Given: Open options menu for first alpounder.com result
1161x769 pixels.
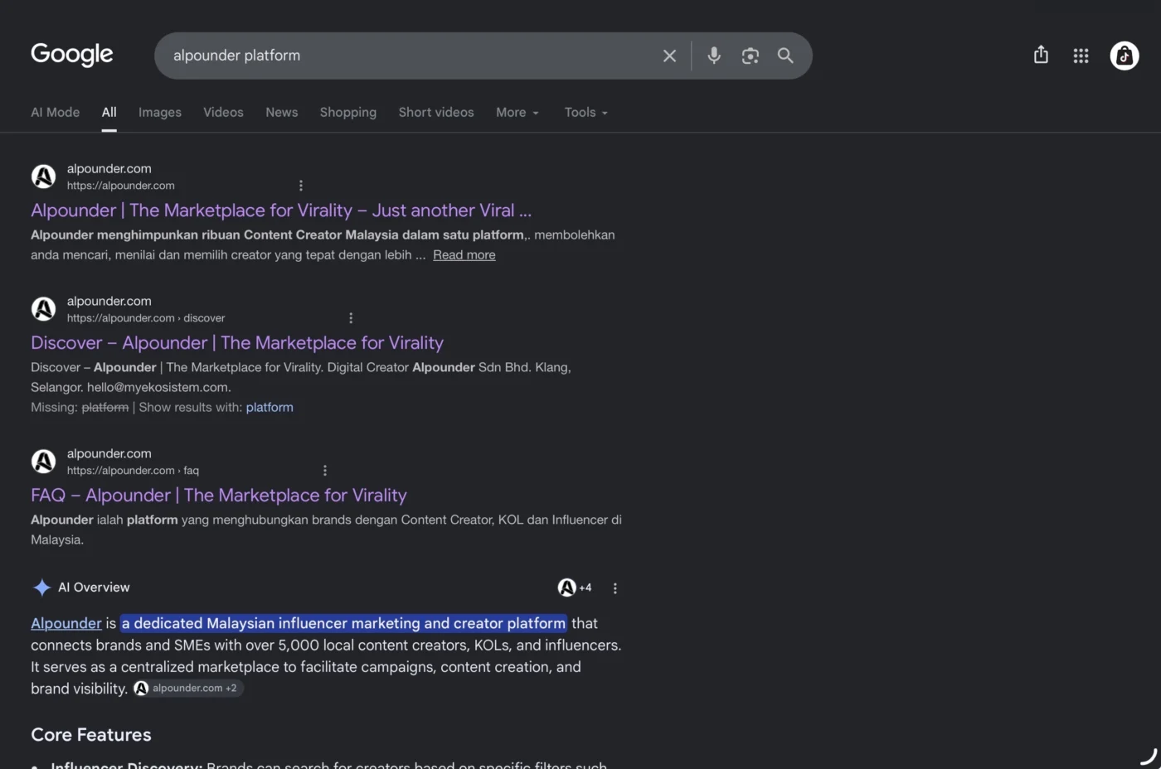Looking at the screenshot, I should tap(301, 186).
